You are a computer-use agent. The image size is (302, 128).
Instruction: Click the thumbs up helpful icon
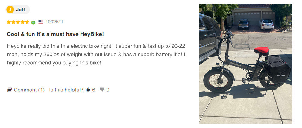point(88,90)
